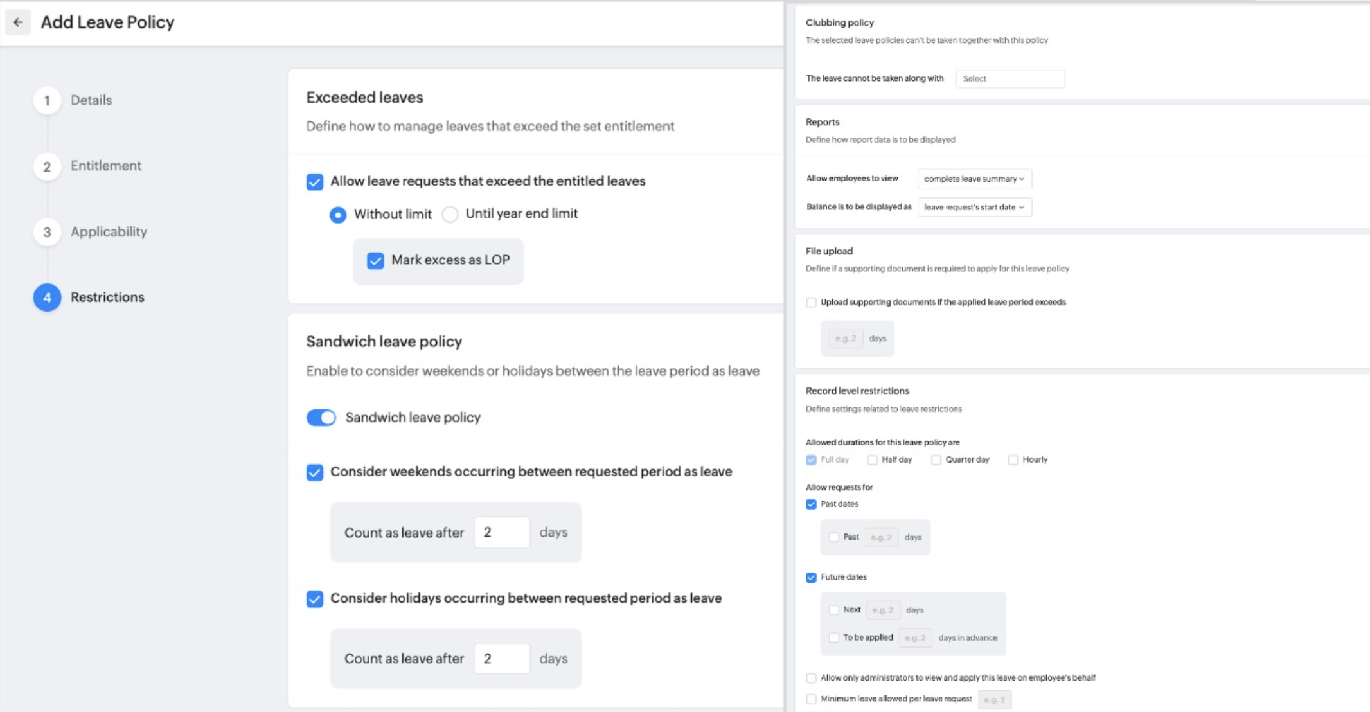
Task: Uncheck Allow leave requests exceeding entitled leaves
Action: point(315,182)
